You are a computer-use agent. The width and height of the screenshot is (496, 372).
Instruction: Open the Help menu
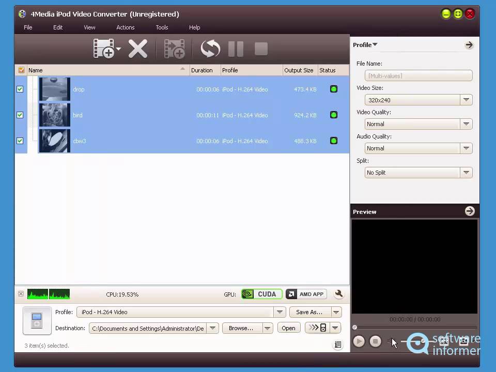click(x=195, y=27)
